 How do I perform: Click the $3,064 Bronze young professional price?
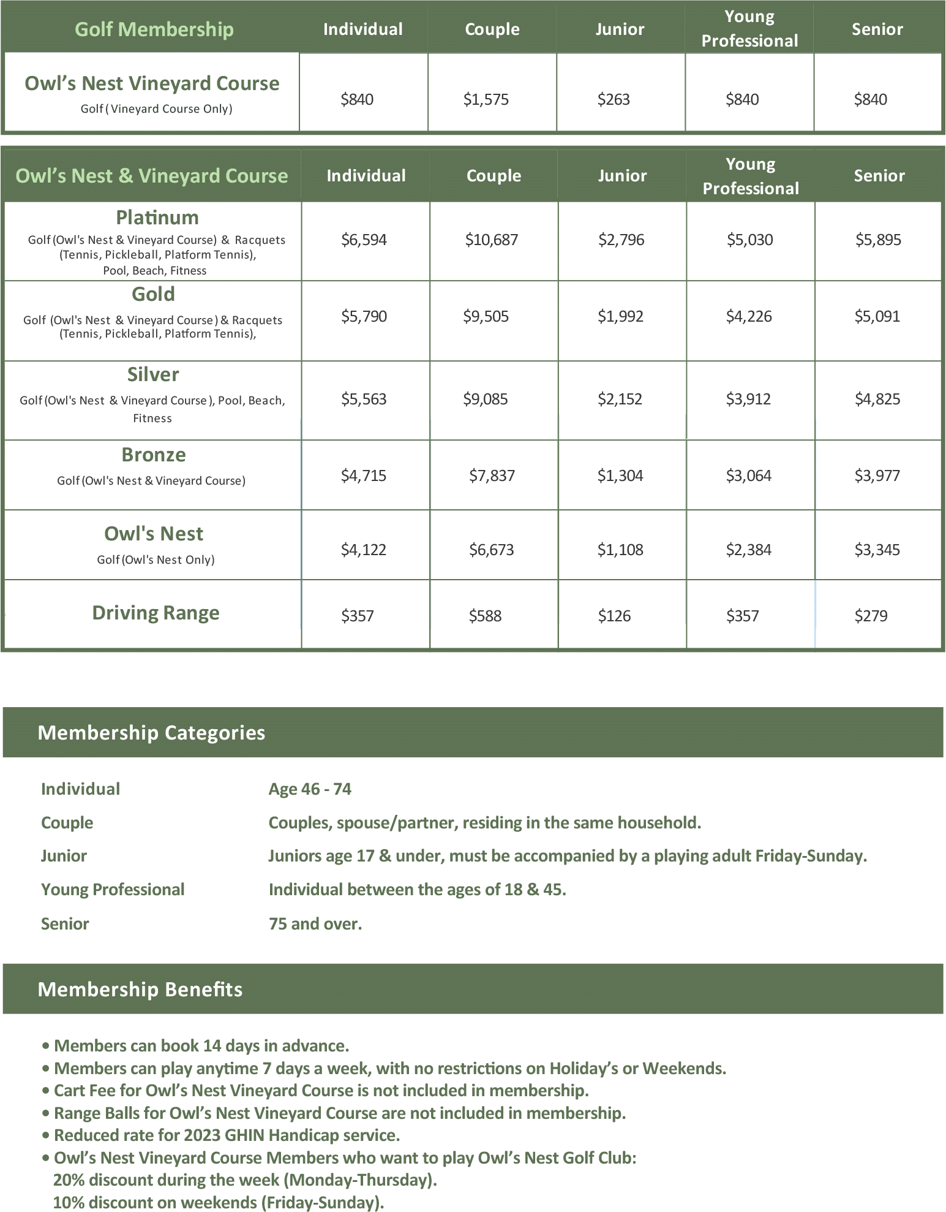tap(749, 475)
